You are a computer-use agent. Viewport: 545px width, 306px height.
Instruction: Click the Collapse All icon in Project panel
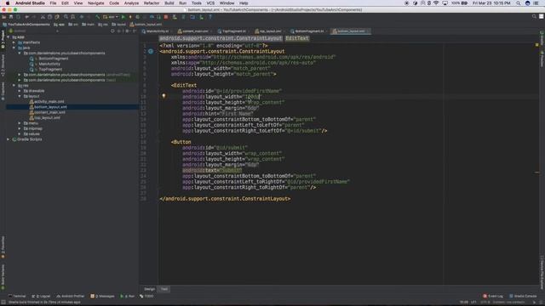coord(119,31)
